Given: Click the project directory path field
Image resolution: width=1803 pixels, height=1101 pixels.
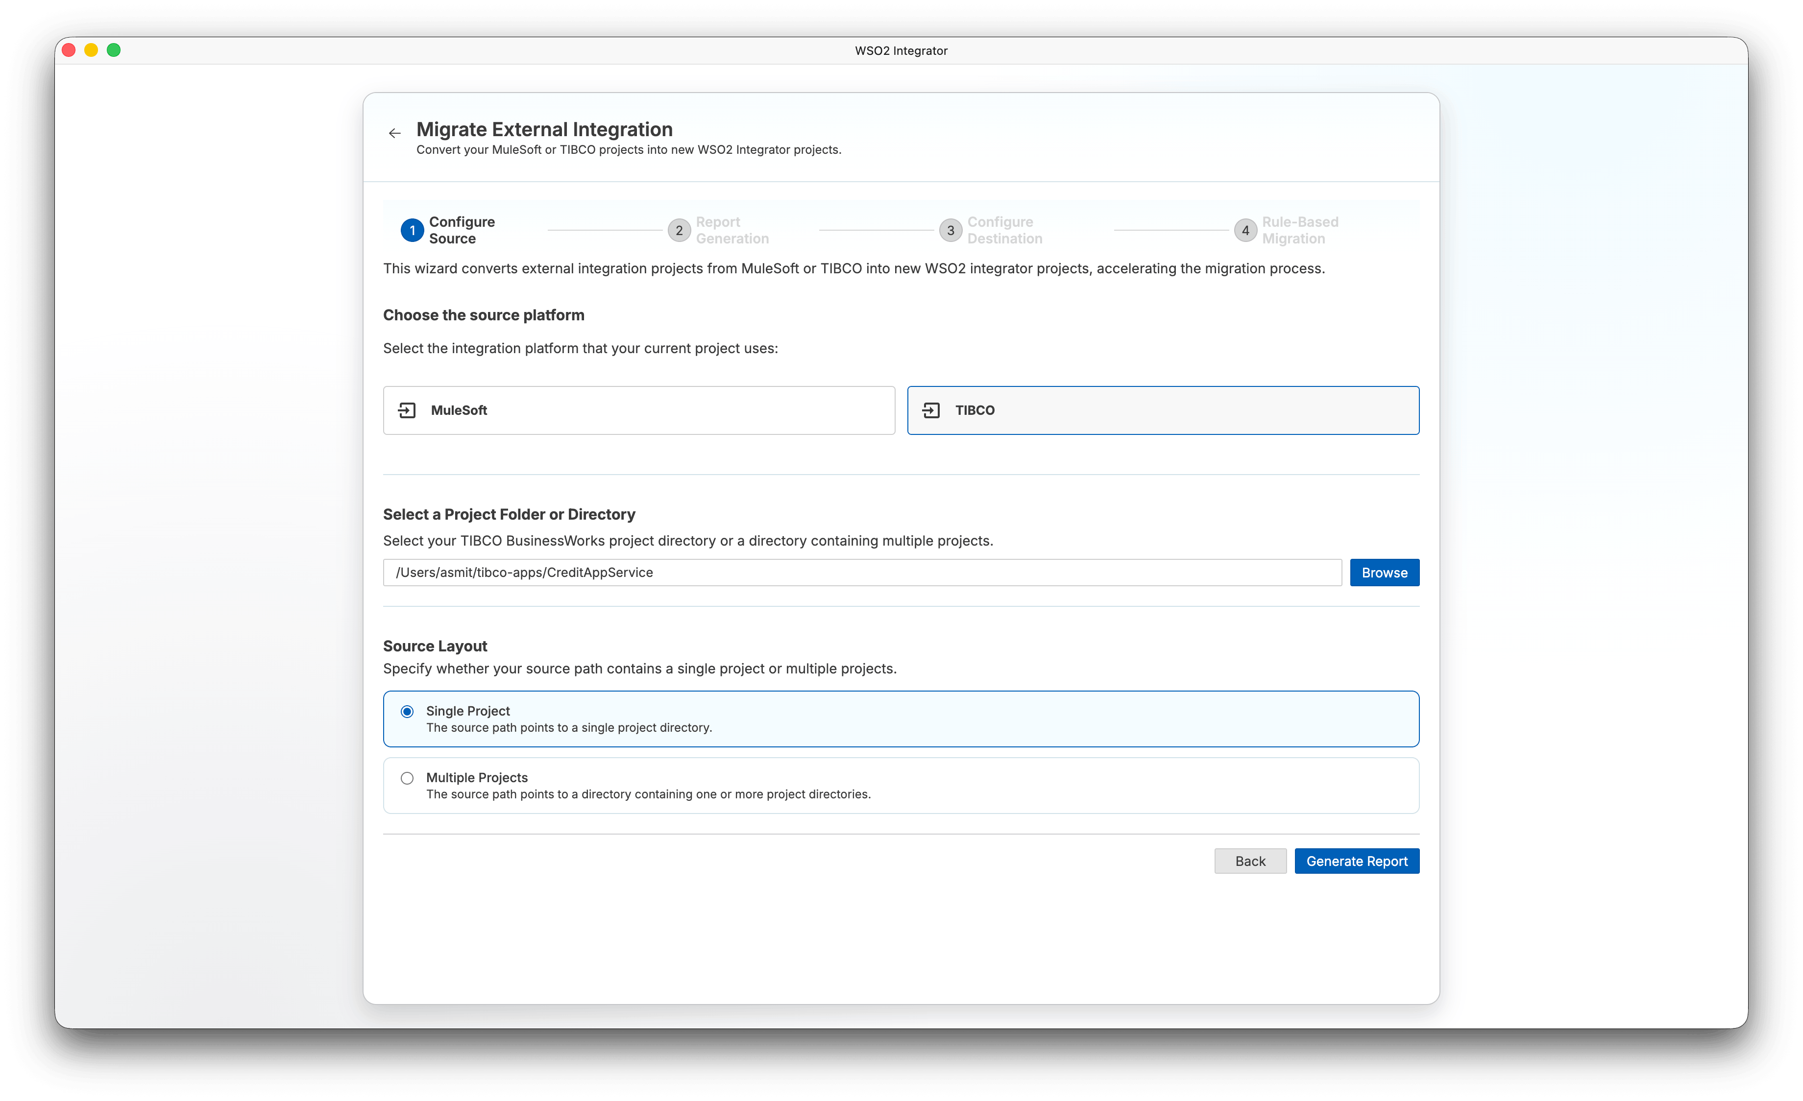Looking at the screenshot, I should (x=862, y=573).
